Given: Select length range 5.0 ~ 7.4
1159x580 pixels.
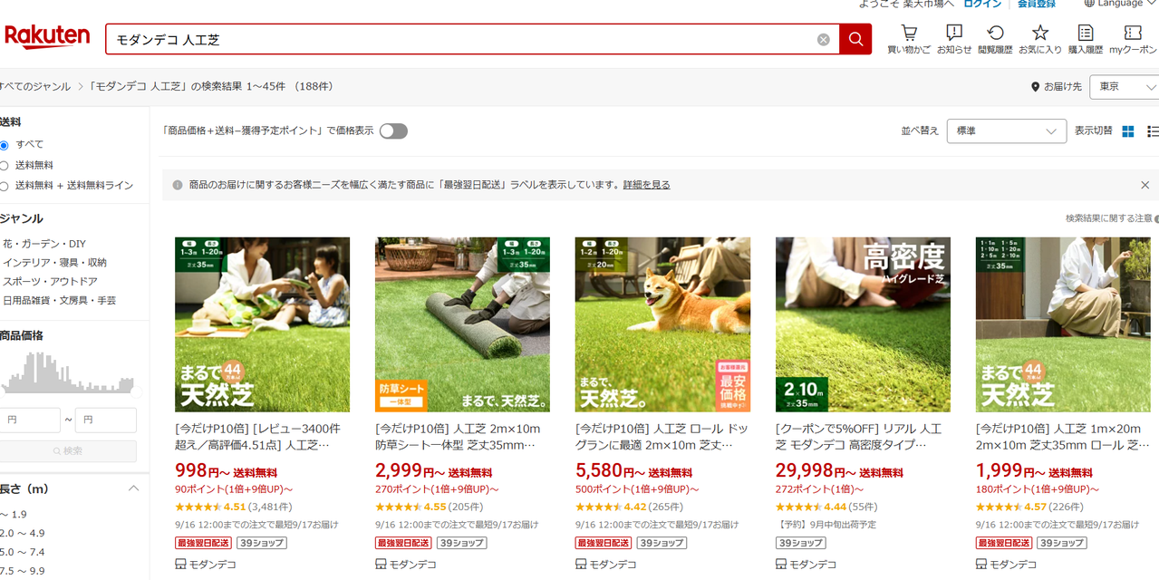Looking at the screenshot, I should [x=22, y=553].
